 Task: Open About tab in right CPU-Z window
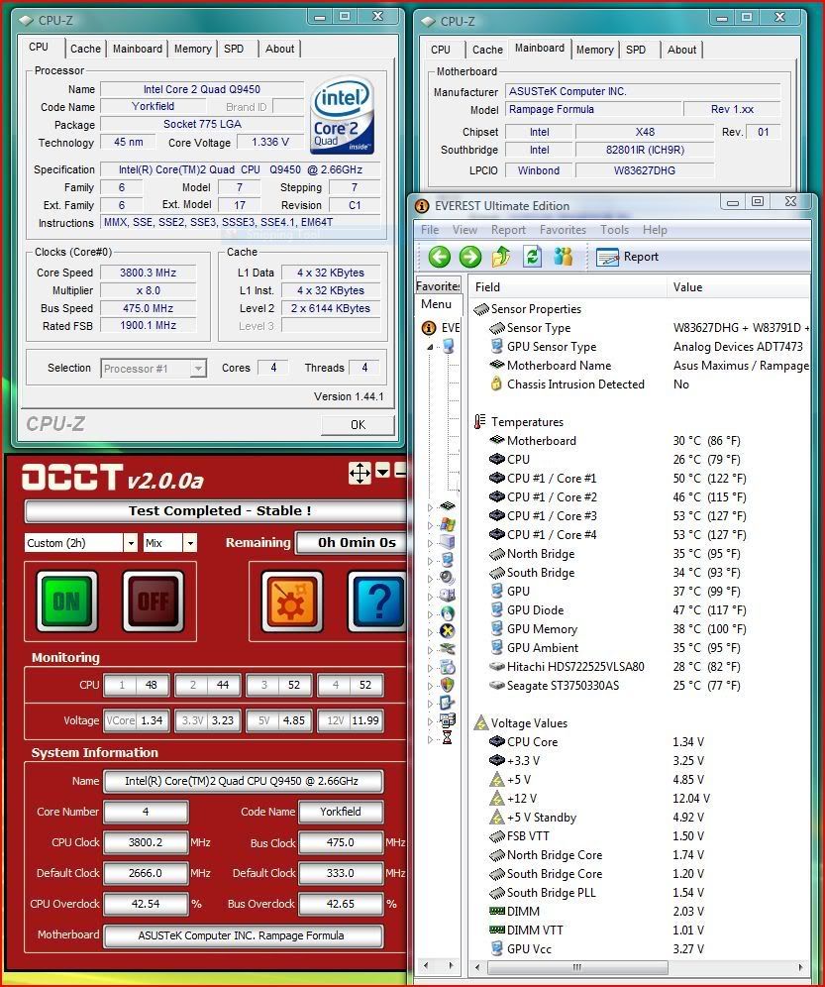click(x=681, y=50)
